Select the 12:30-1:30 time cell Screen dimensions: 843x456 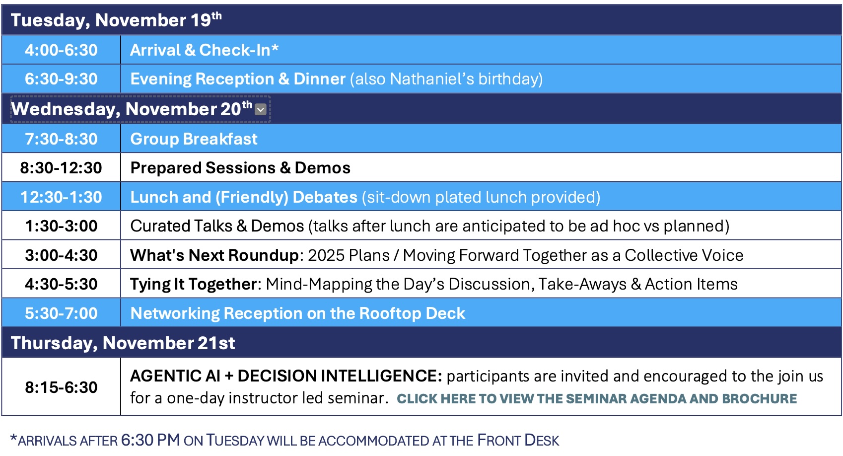coord(61,197)
